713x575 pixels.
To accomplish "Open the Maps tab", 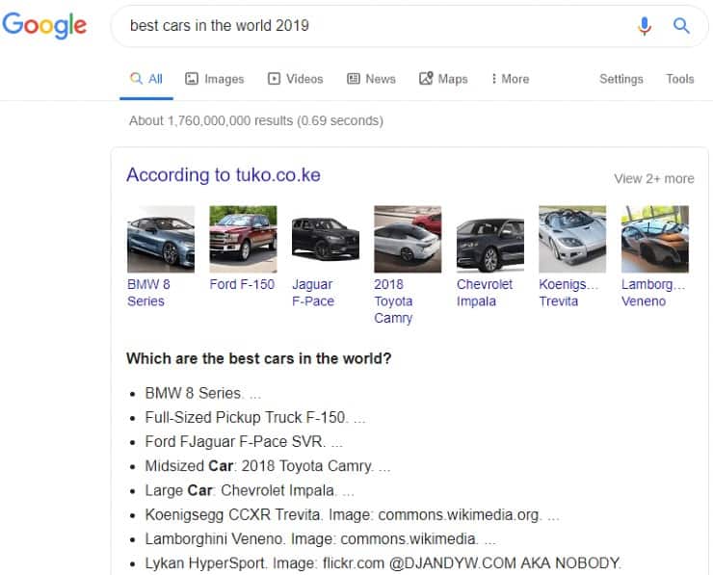I will (x=443, y=79).
